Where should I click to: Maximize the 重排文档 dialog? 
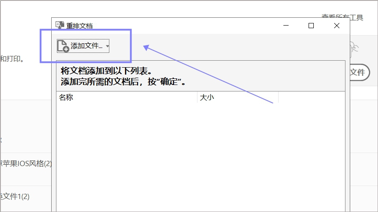click(x=311, y=26)
